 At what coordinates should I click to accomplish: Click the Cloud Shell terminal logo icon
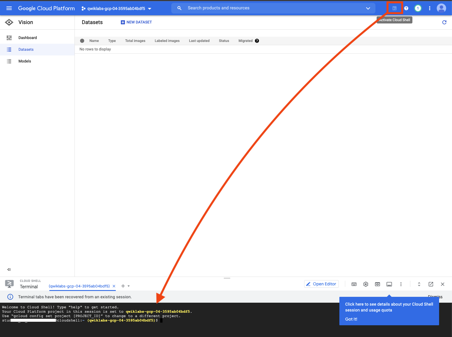click(9, 284)
